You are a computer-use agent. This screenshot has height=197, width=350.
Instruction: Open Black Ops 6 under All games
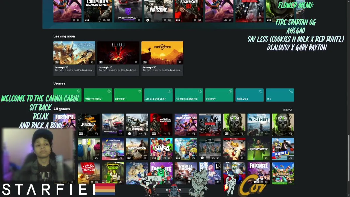(x=88, y=124)
